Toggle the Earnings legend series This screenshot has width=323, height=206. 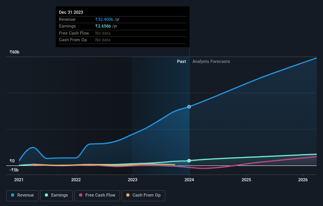point(56,195)
